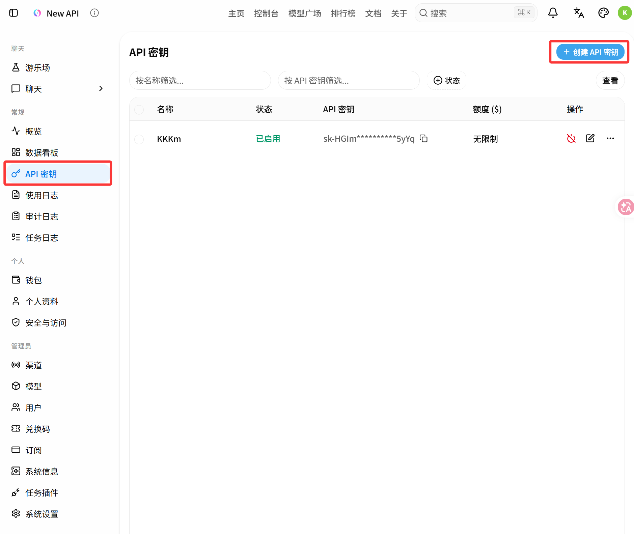Open 使用日志 in the sidebar
The height and width of the screenshot is (534, 634).
click(58, 195)
